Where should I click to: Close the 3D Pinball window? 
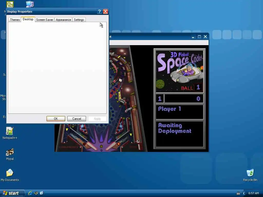pos(205,37)
